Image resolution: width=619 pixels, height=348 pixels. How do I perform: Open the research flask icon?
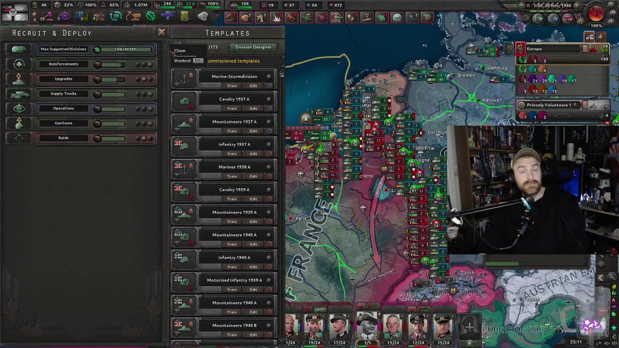[81, 17]
